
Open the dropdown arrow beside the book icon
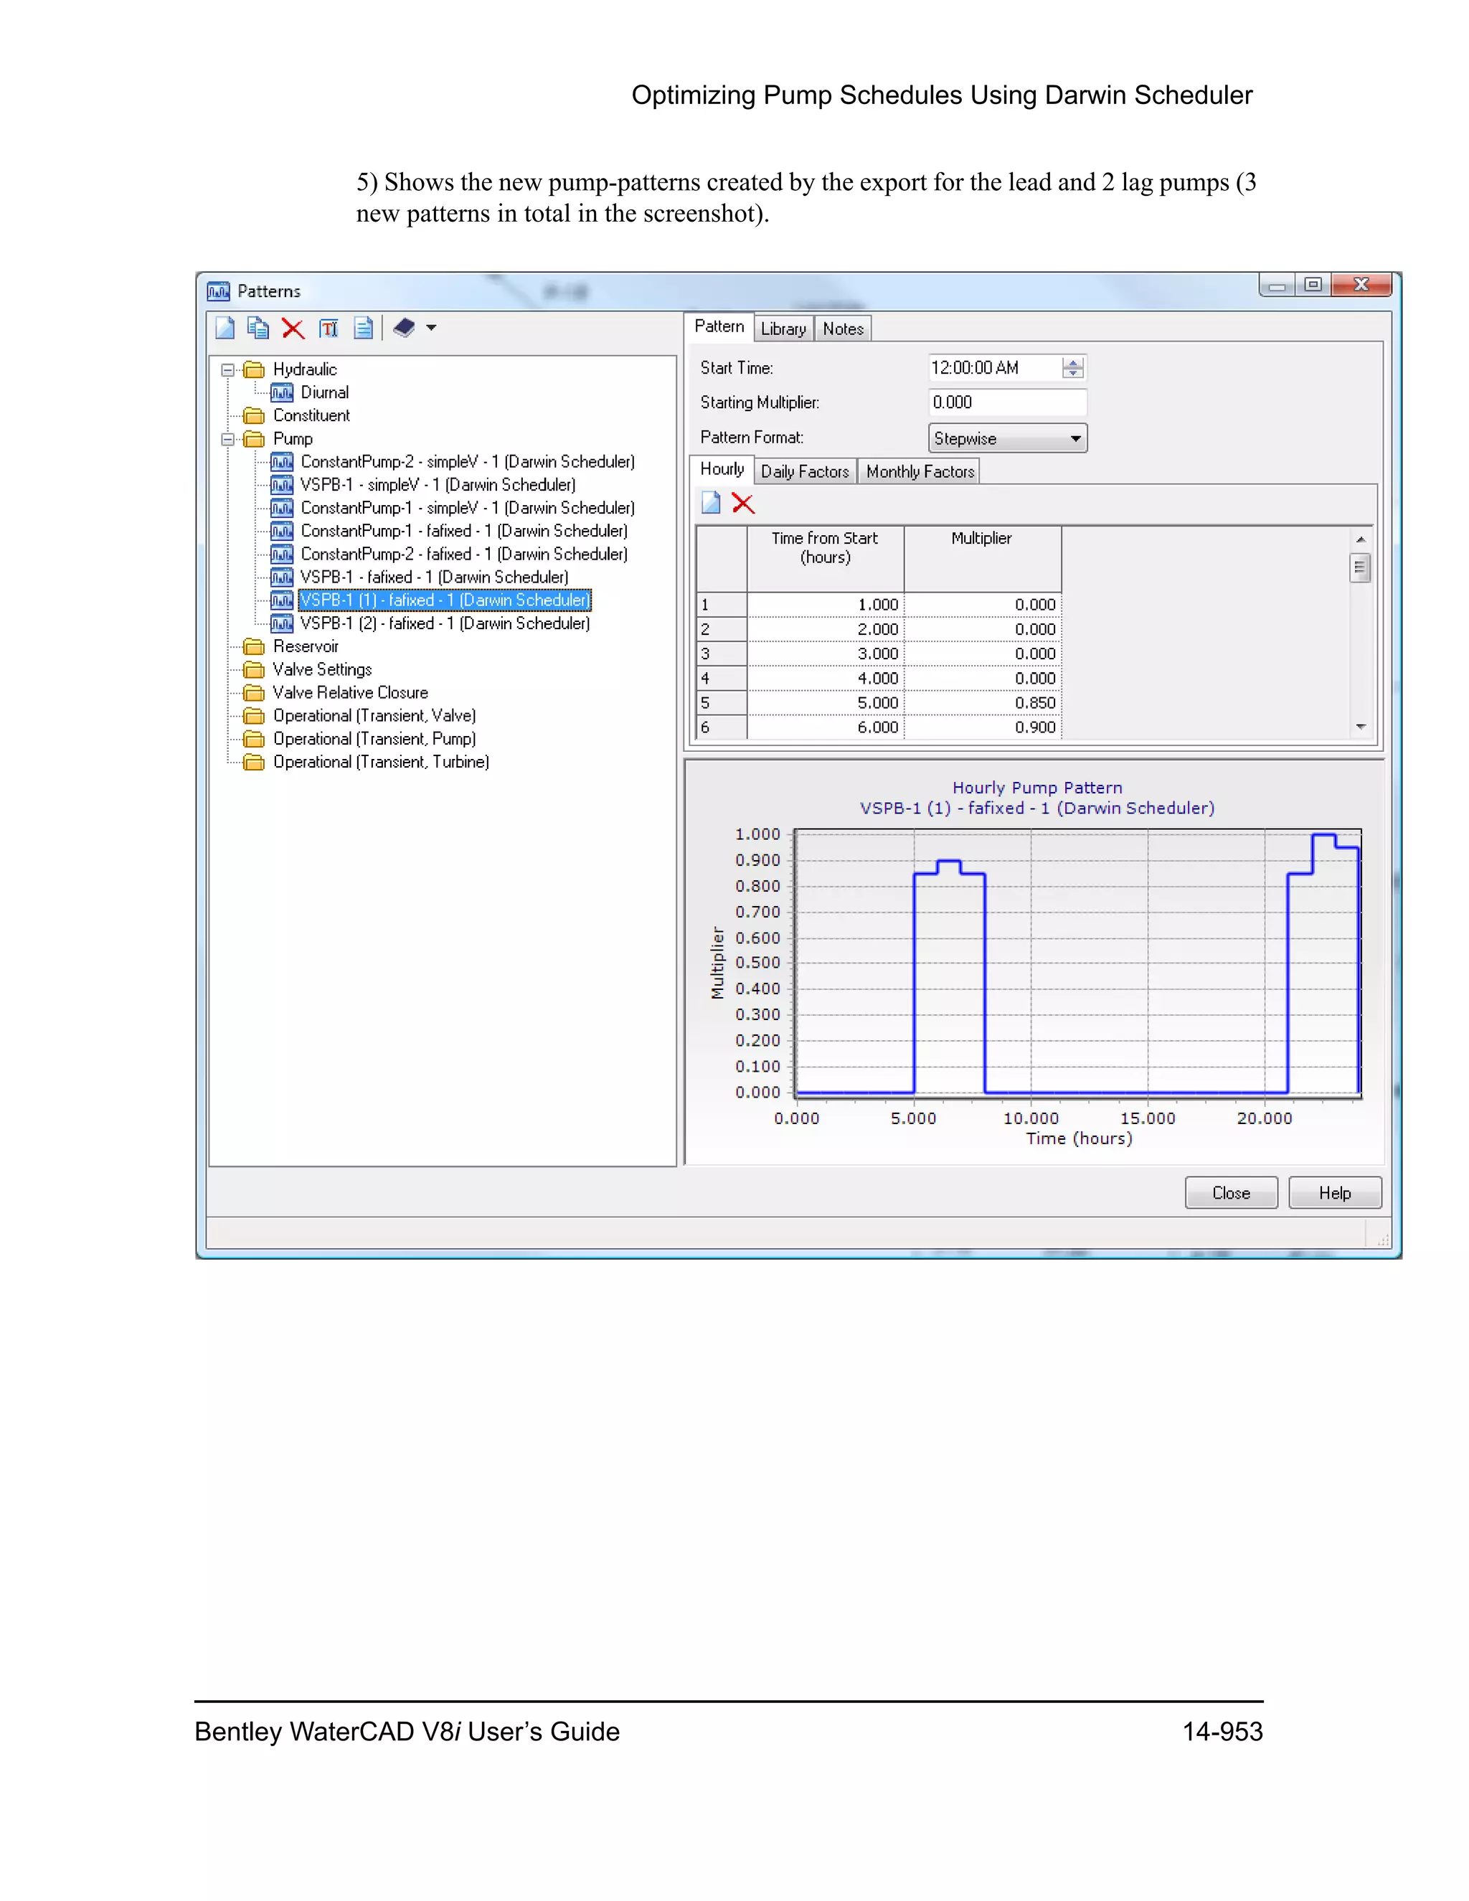431,328
